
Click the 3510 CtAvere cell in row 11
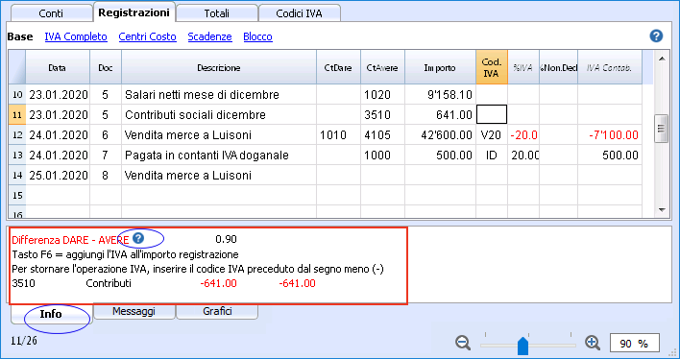coord(382,115)
